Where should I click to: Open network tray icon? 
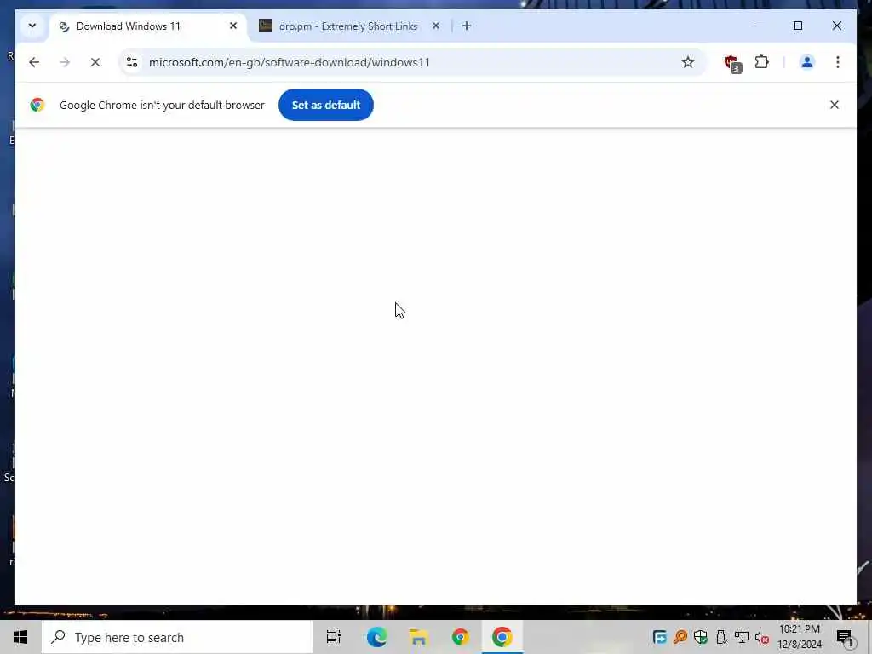coord(742,637)
